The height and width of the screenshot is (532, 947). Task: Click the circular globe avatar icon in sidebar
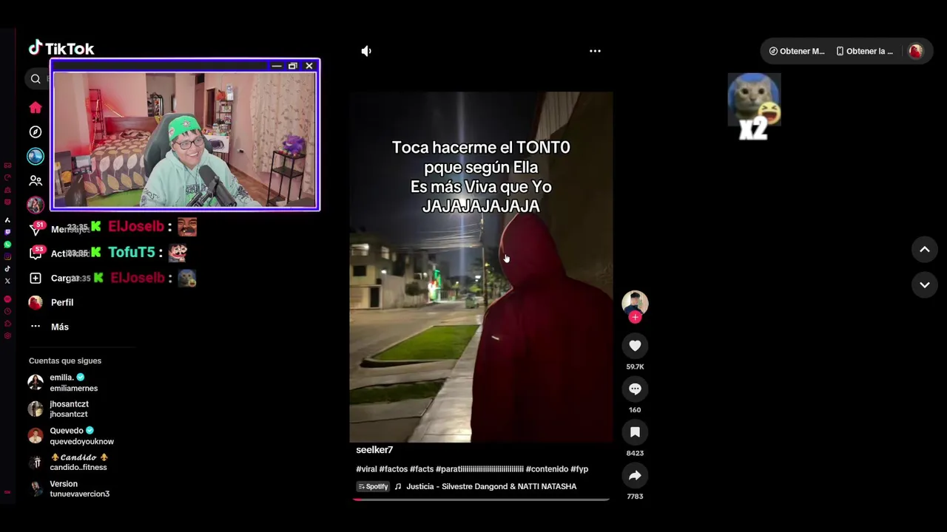(x=36, y=156)
